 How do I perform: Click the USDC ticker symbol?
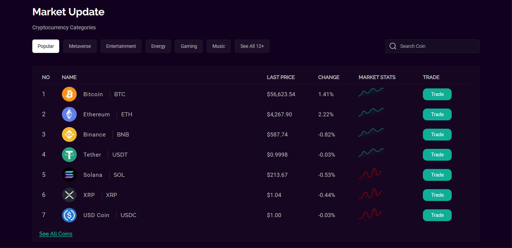(x=129, y=215)
